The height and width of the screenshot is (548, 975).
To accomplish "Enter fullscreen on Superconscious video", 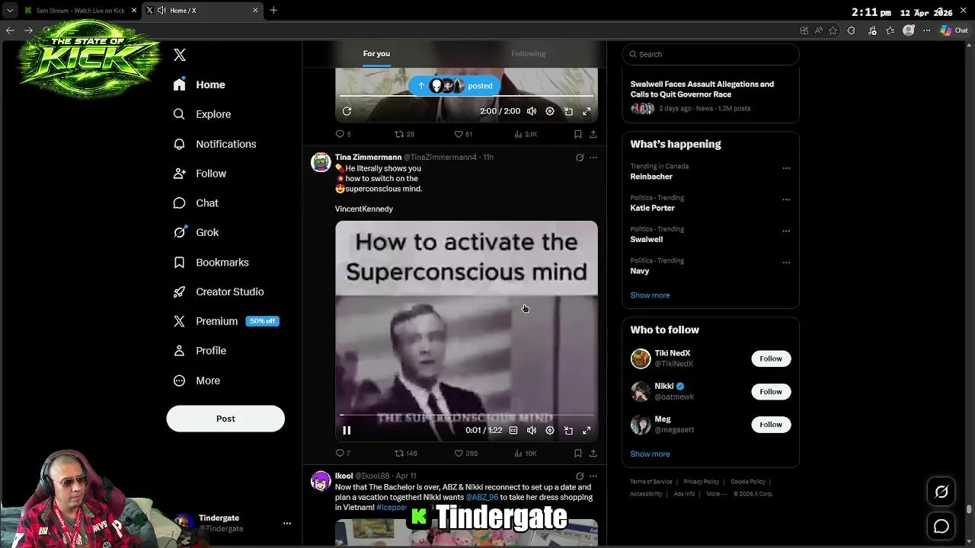I will pos(587,431).
